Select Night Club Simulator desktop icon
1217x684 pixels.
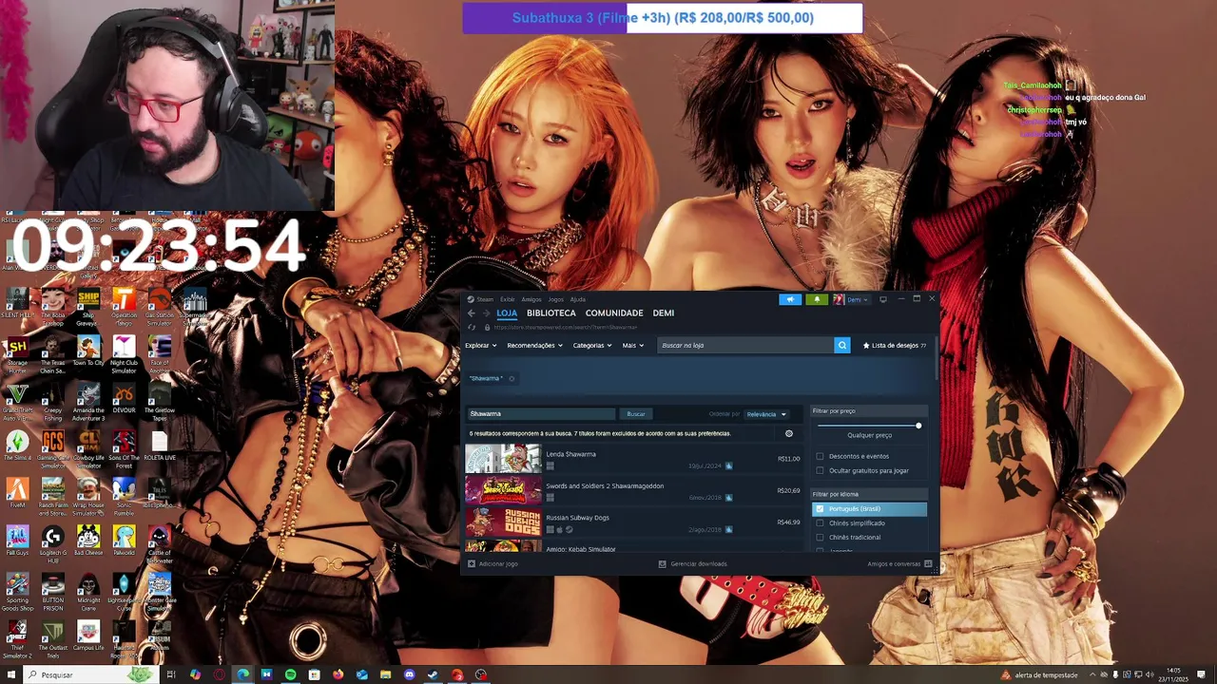click(124, 354)
